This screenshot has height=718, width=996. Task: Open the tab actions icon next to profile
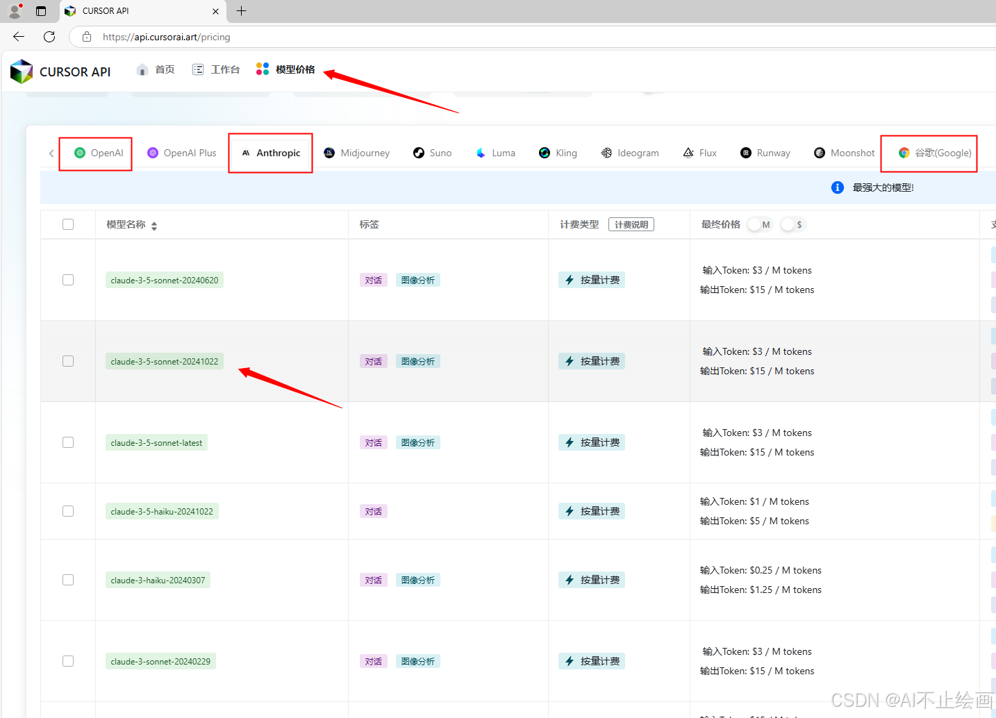tap(41, 11)
